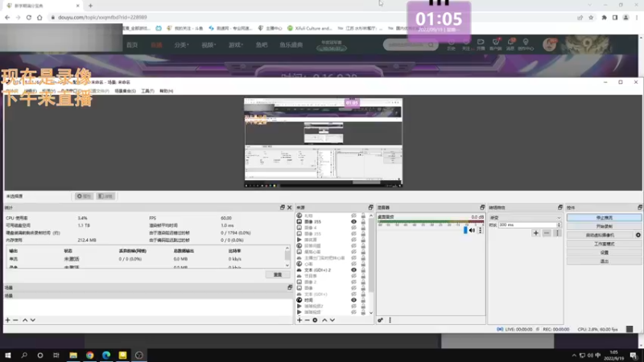Image resolution: width=644 pixels, height=362 pixels.
Task: Add a transition with the plus icon
Action: [x=535, y=233]
